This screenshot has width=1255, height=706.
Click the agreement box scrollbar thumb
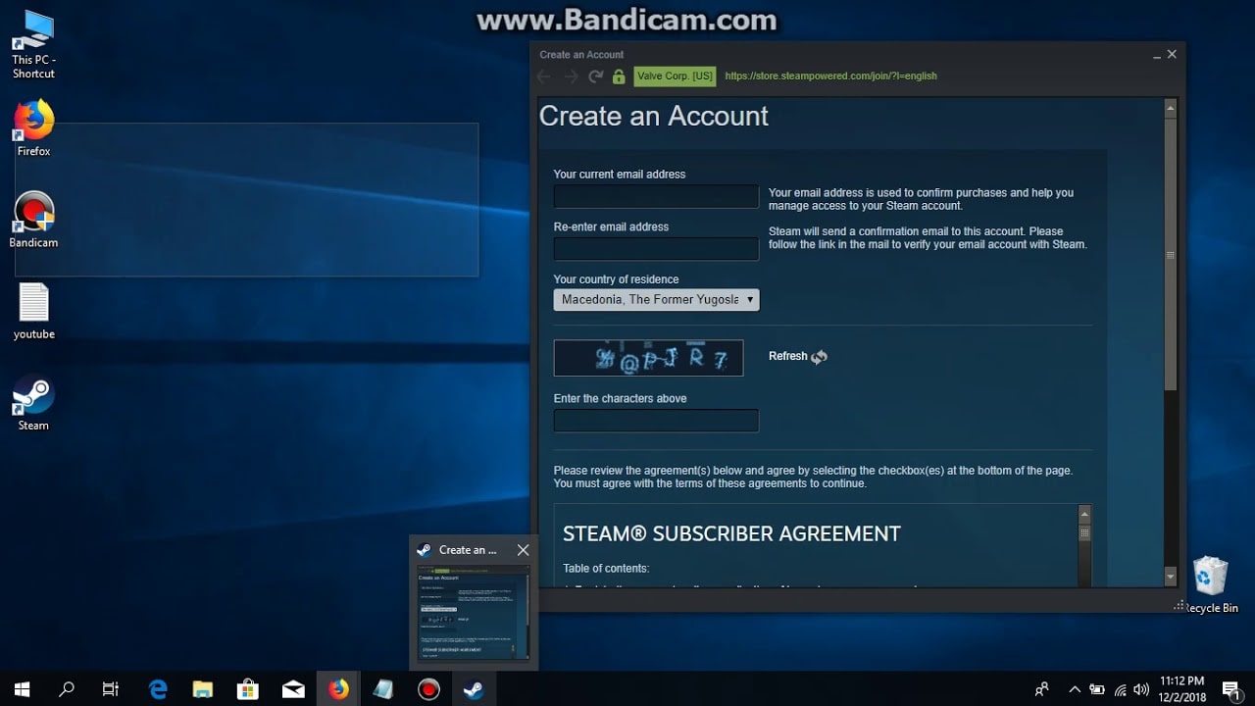coord(1084,533)
